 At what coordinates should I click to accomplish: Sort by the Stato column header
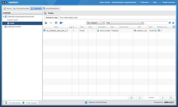point(82,27)
